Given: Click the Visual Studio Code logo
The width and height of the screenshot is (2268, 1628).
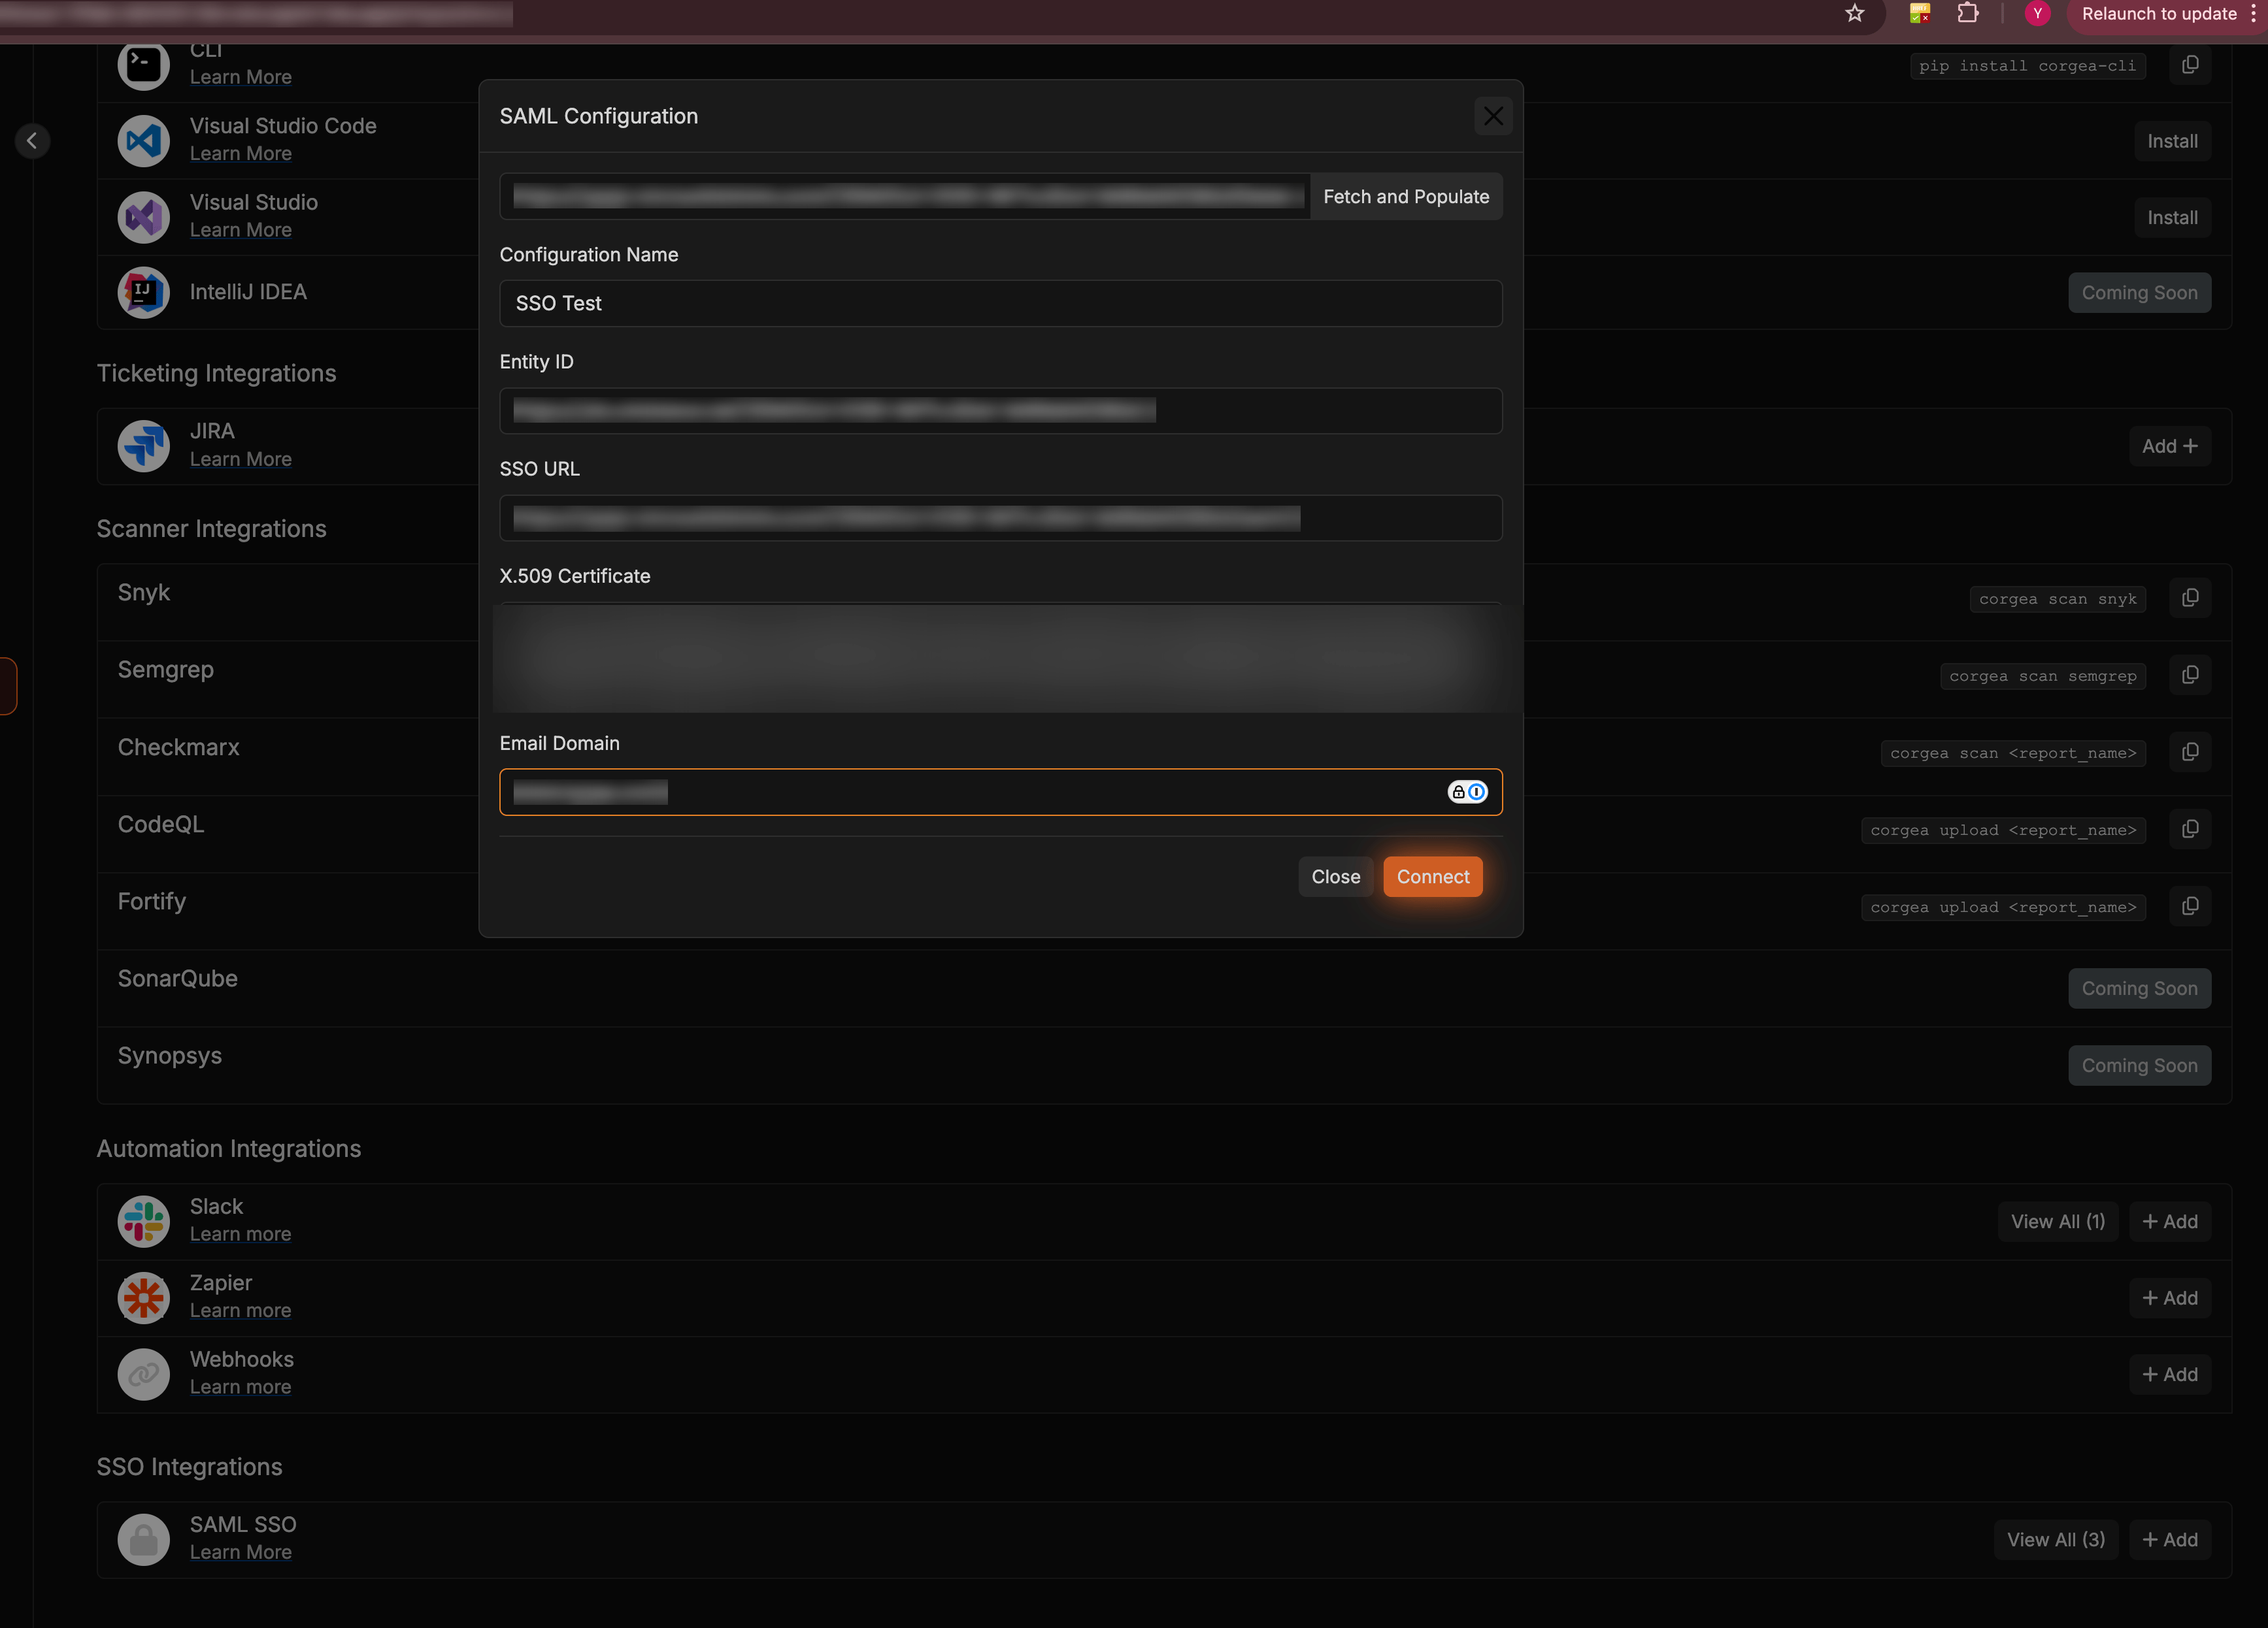Looking at the screenshot, I should click(144, 141).
